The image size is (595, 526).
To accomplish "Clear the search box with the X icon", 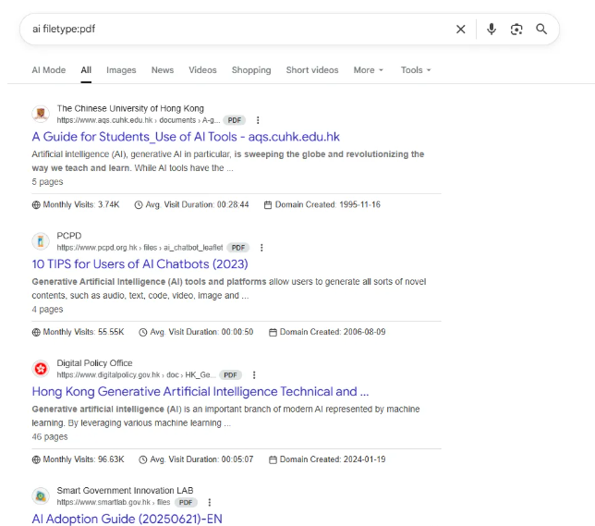I will point(460,29).
